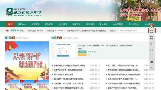Open the QR scan icon in sidebar
Image resolution: width=161 pixels, height=90 pixels.
tap(152, 56)
